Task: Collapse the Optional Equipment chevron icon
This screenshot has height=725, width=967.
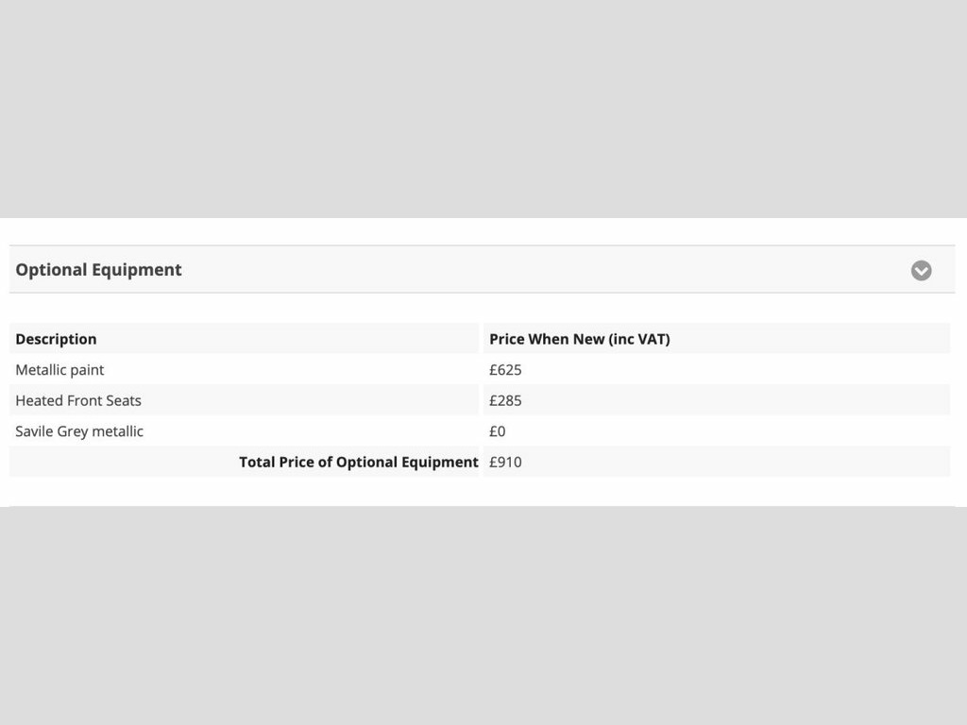Action: click(x=921, y=270)
